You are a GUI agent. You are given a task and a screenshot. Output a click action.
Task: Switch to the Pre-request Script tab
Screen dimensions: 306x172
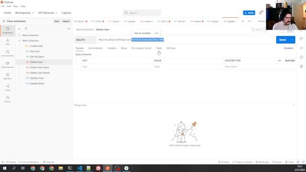(142, 48)
